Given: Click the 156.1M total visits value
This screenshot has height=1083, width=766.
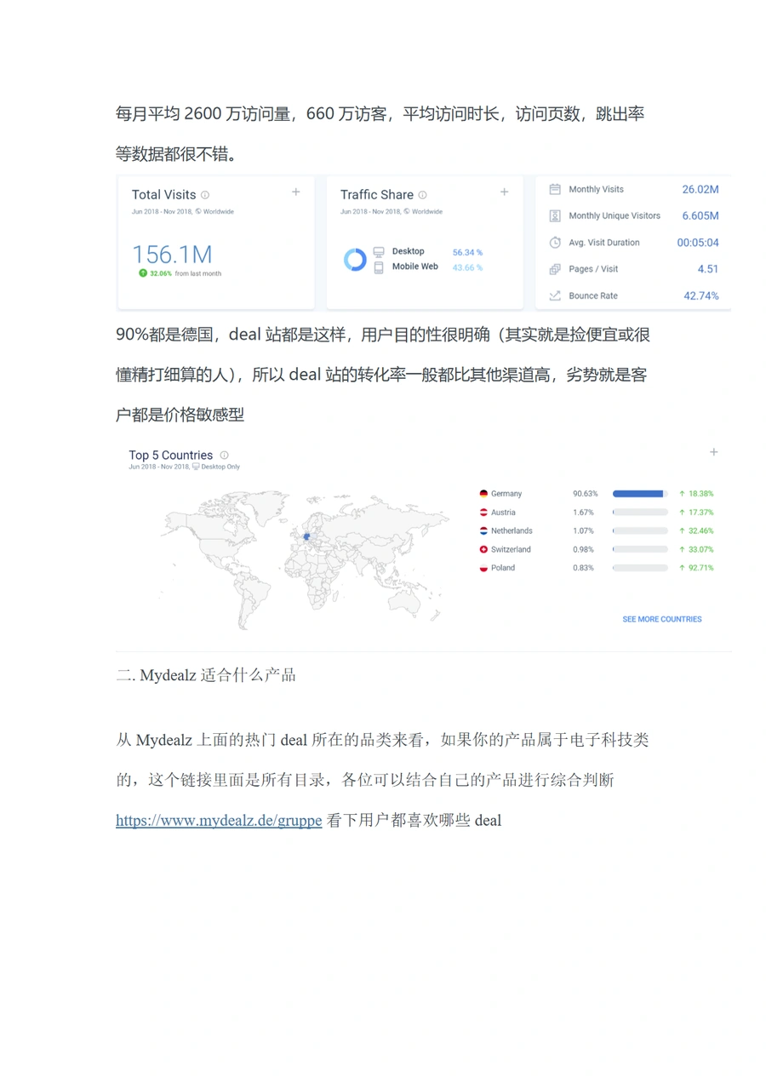Looking at the screenshot, I should coord(173,254).
